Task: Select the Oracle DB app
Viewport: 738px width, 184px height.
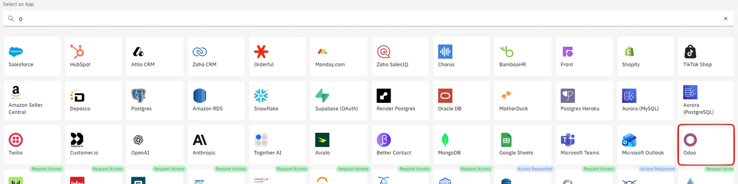Action: click(462, 101)
